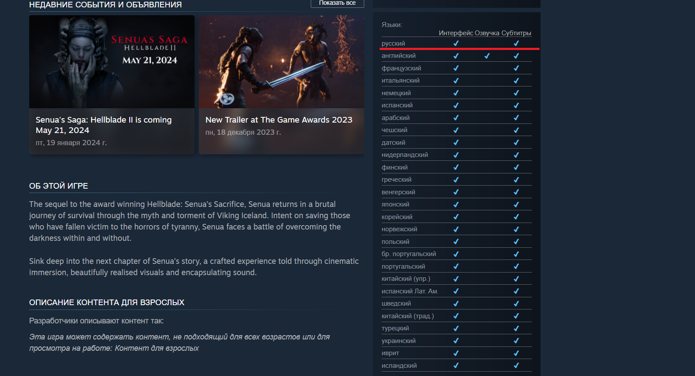Click the 'шведский' language row label
Screen dimensions: 695x376
click(396, 303)
